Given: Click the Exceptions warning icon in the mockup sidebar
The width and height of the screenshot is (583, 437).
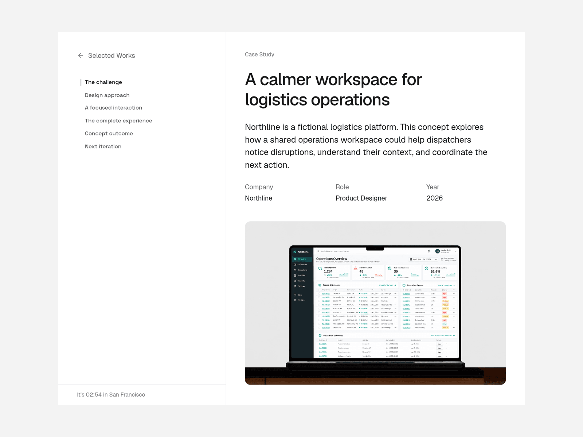Looking at the screenshot, I should [x=295, y=270].
